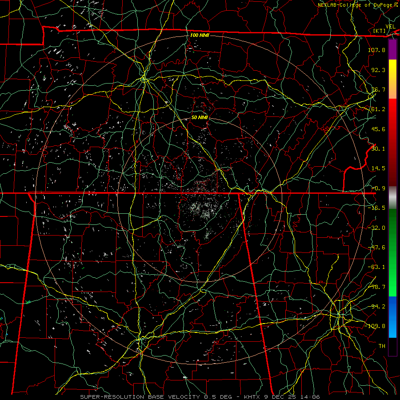Click the 92.3 velocity scale value
Viewport: 400px width, 400px height.
tap(378, 70)
